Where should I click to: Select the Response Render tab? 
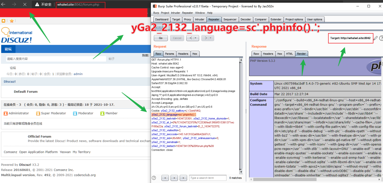[302, 54]
